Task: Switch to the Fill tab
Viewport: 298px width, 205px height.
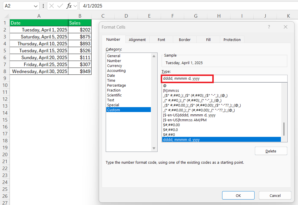Action: (x=208, y=40)
